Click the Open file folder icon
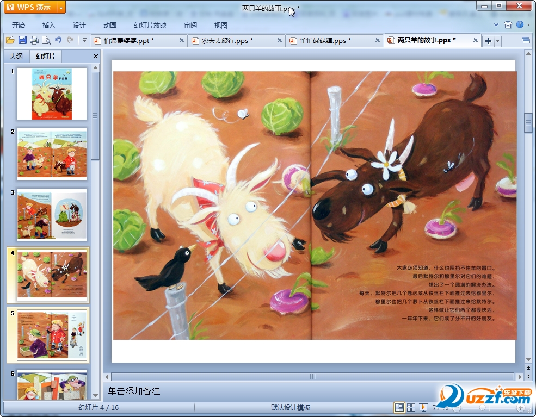The height and width of the screenshot is (417, 536). pos(10,40)
